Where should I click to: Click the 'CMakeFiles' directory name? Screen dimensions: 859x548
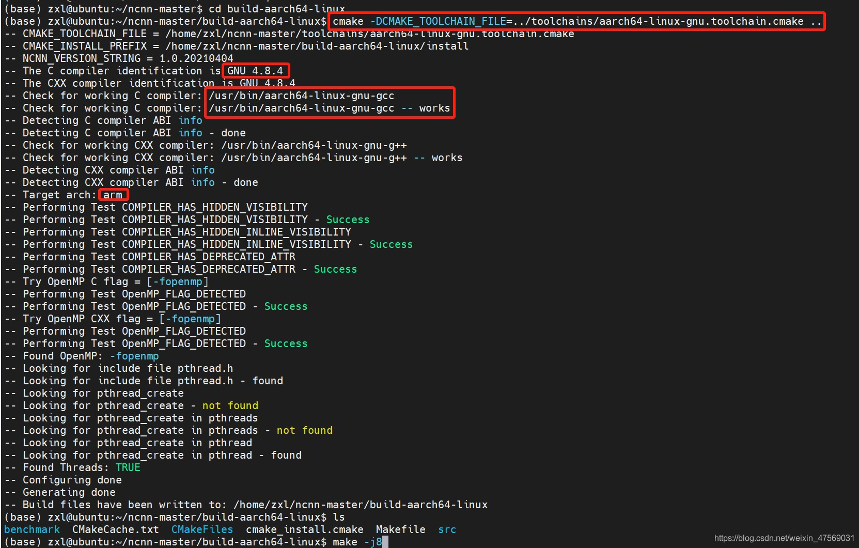pos(202,529)
